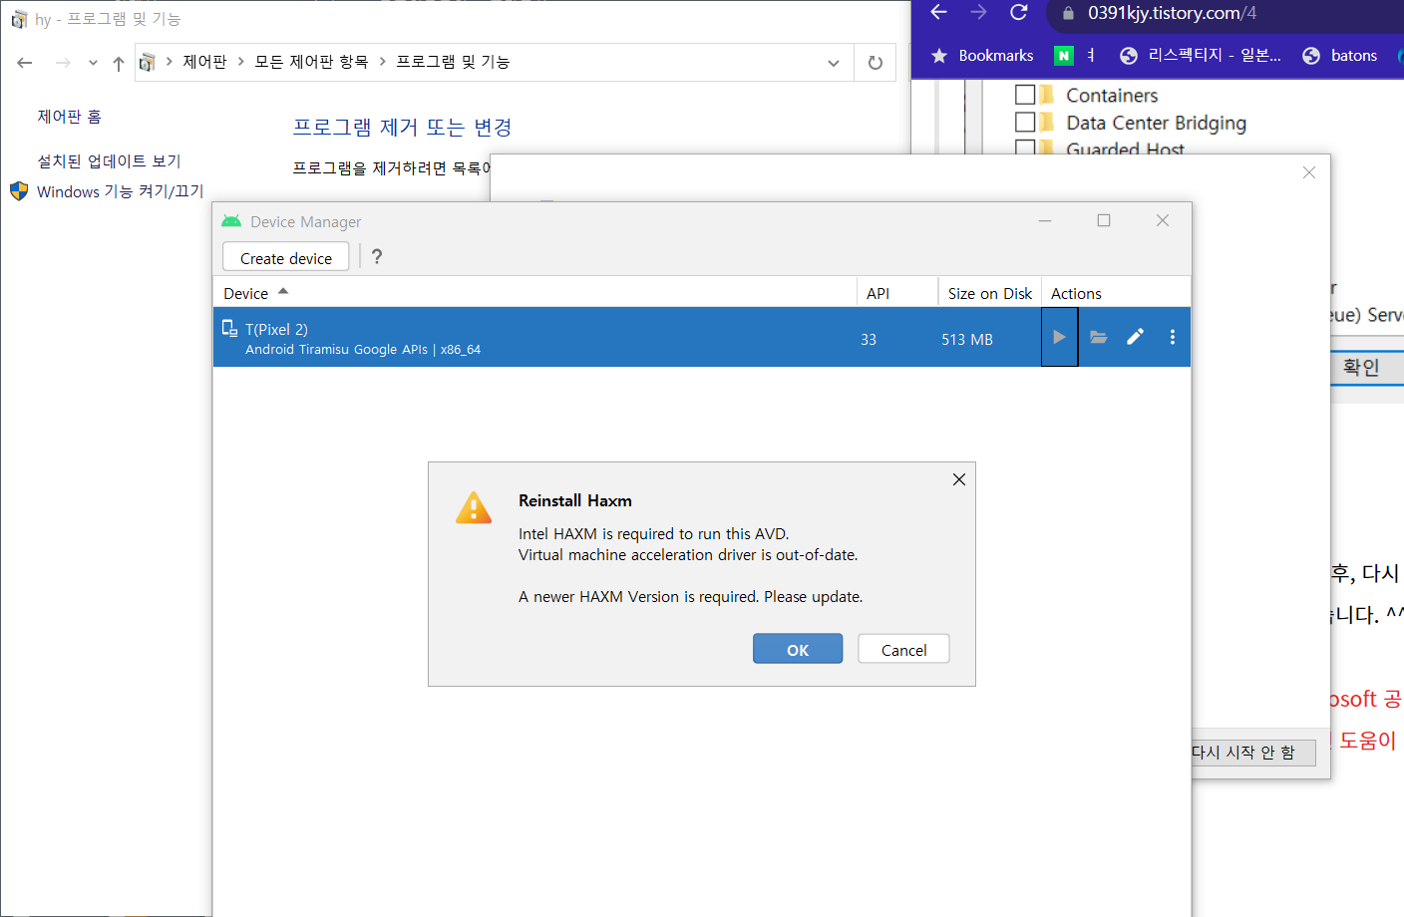Click the 확인 button

tap(1366, 368)
